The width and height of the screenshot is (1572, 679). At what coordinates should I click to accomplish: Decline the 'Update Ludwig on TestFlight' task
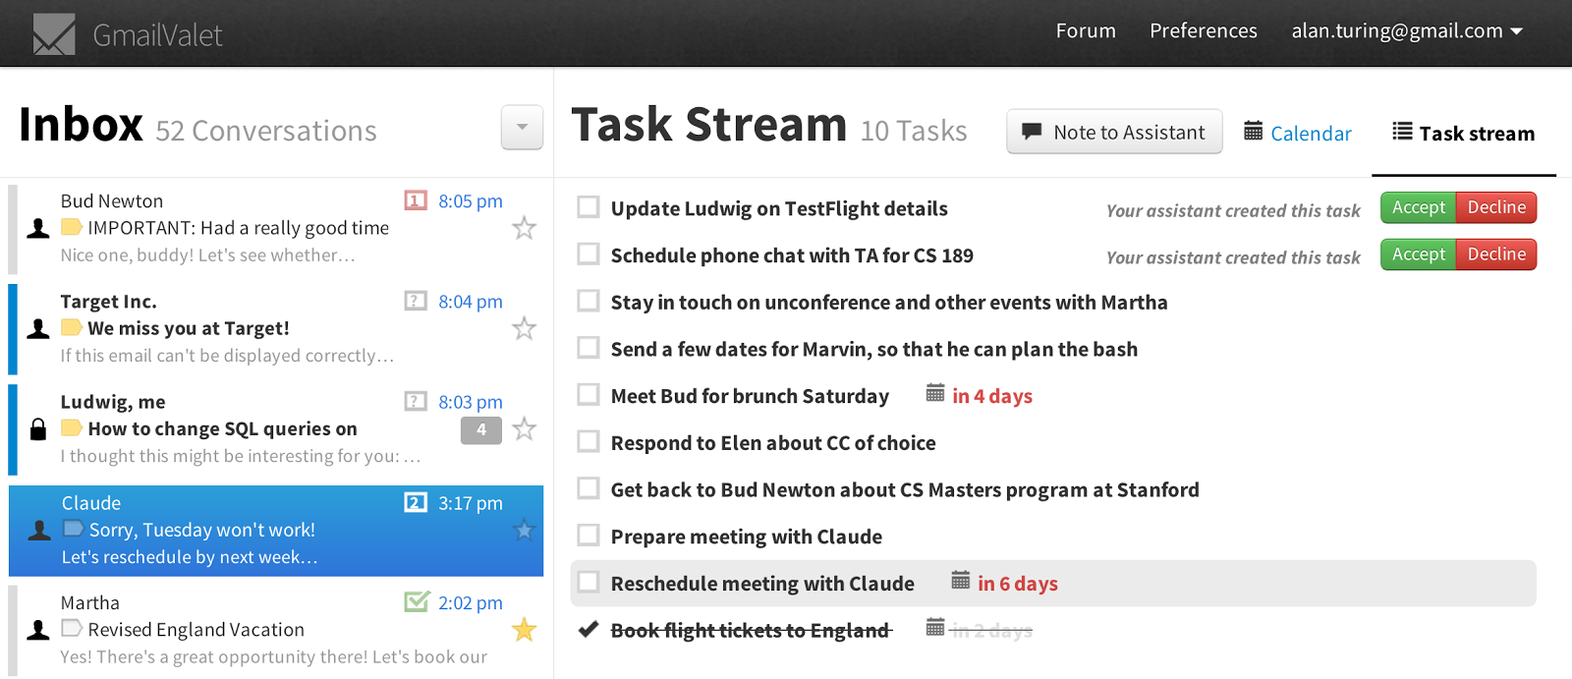click(1496, 207)
